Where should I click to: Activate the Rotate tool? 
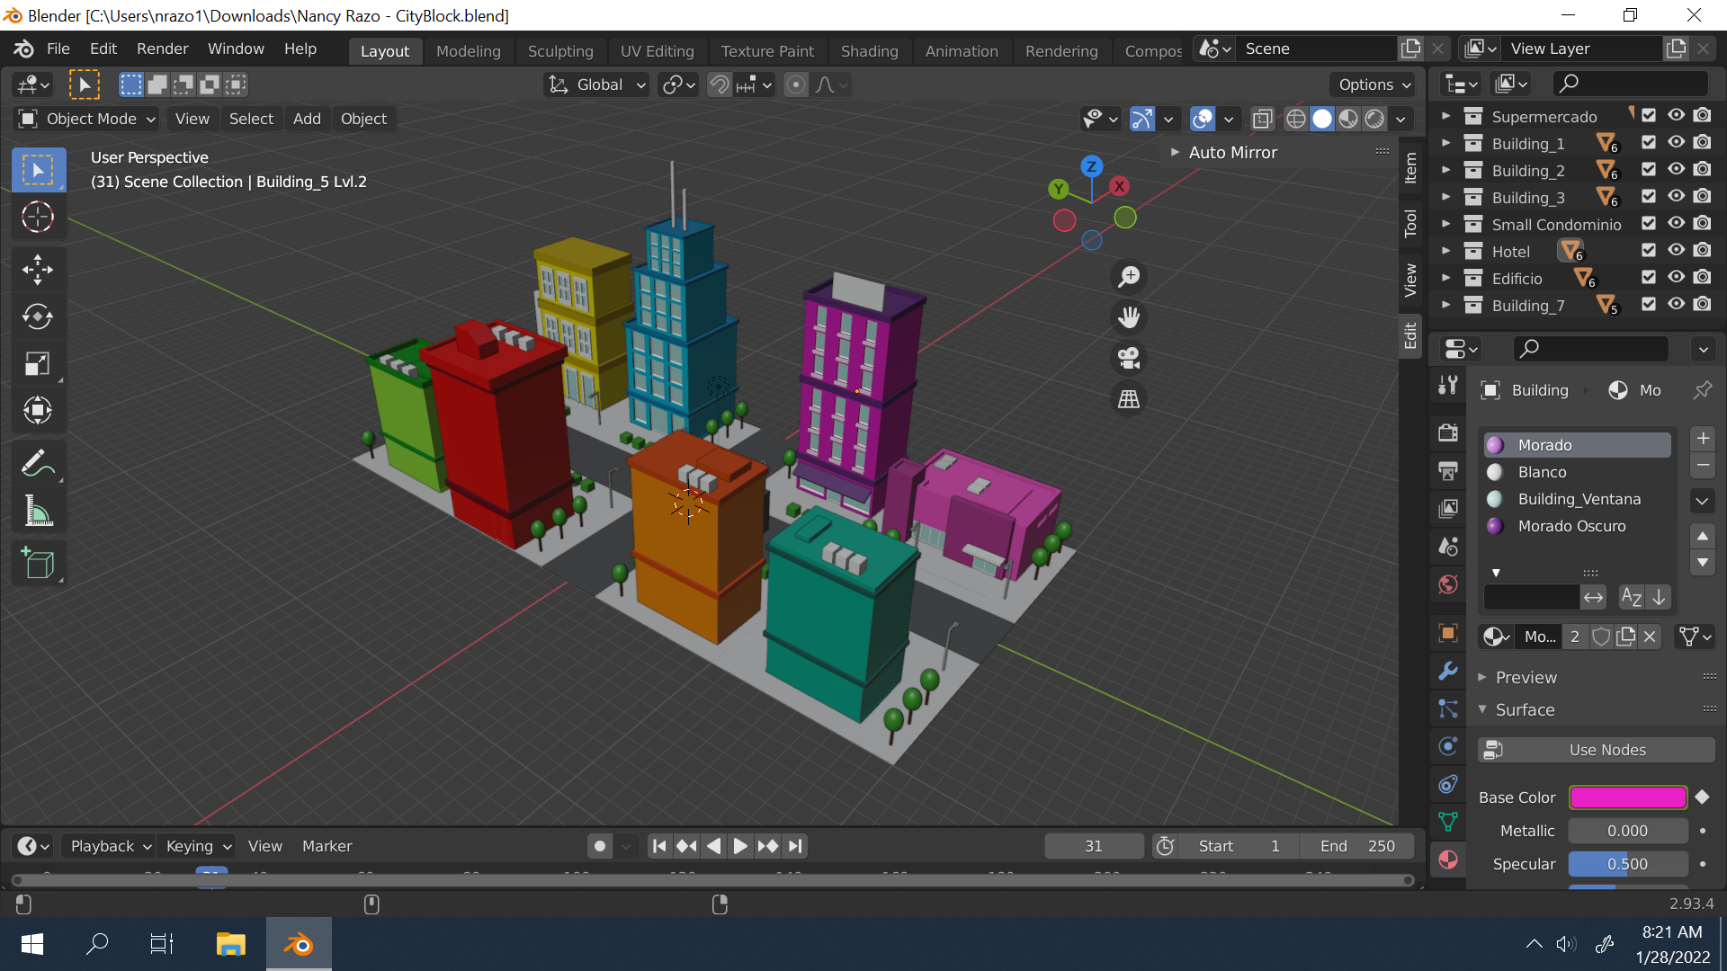pyautogui.click(x=38, y=316)
